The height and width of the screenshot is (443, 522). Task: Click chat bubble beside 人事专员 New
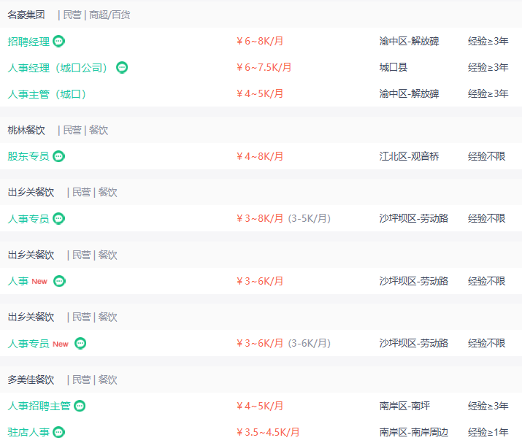point(80,344)
